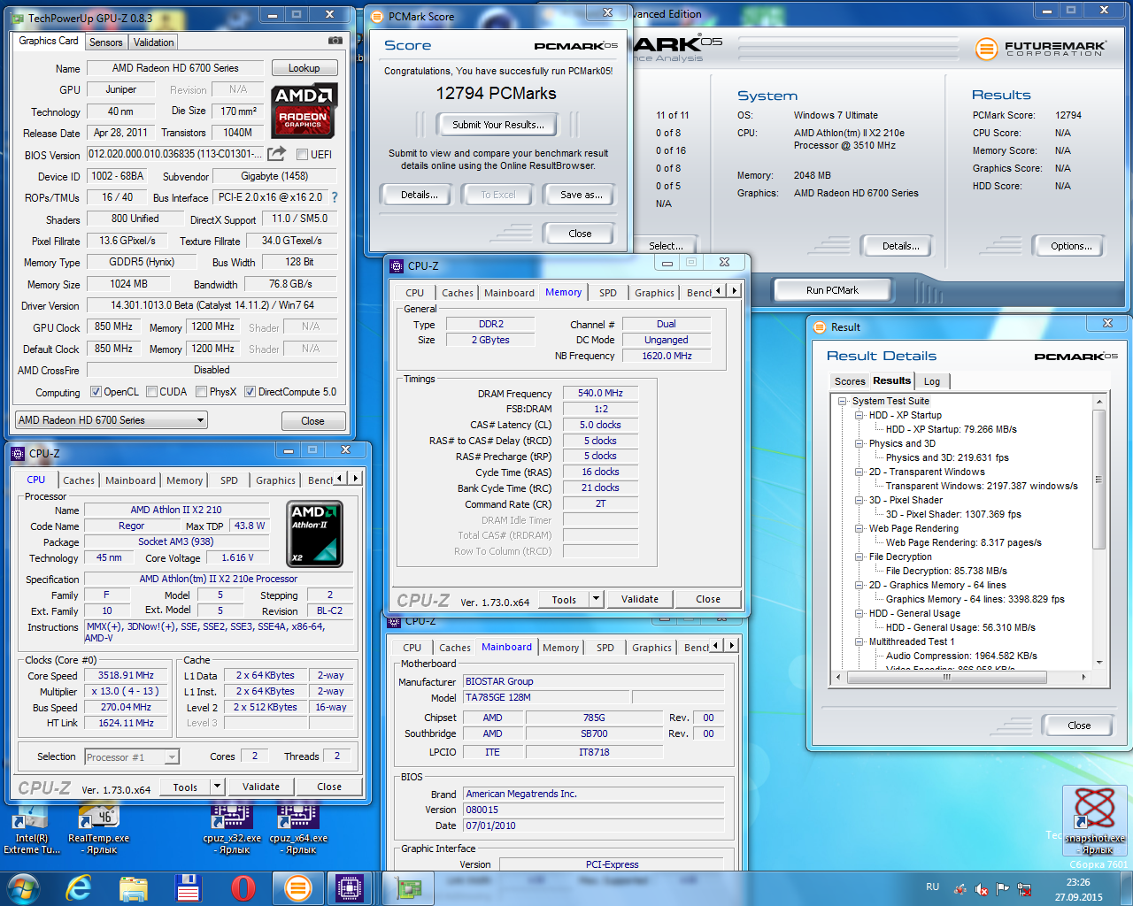Image resolution: width=1133 pixels, height=906 pixels.
Task: Open Action Center flag tray icon
Action: 1002,888
